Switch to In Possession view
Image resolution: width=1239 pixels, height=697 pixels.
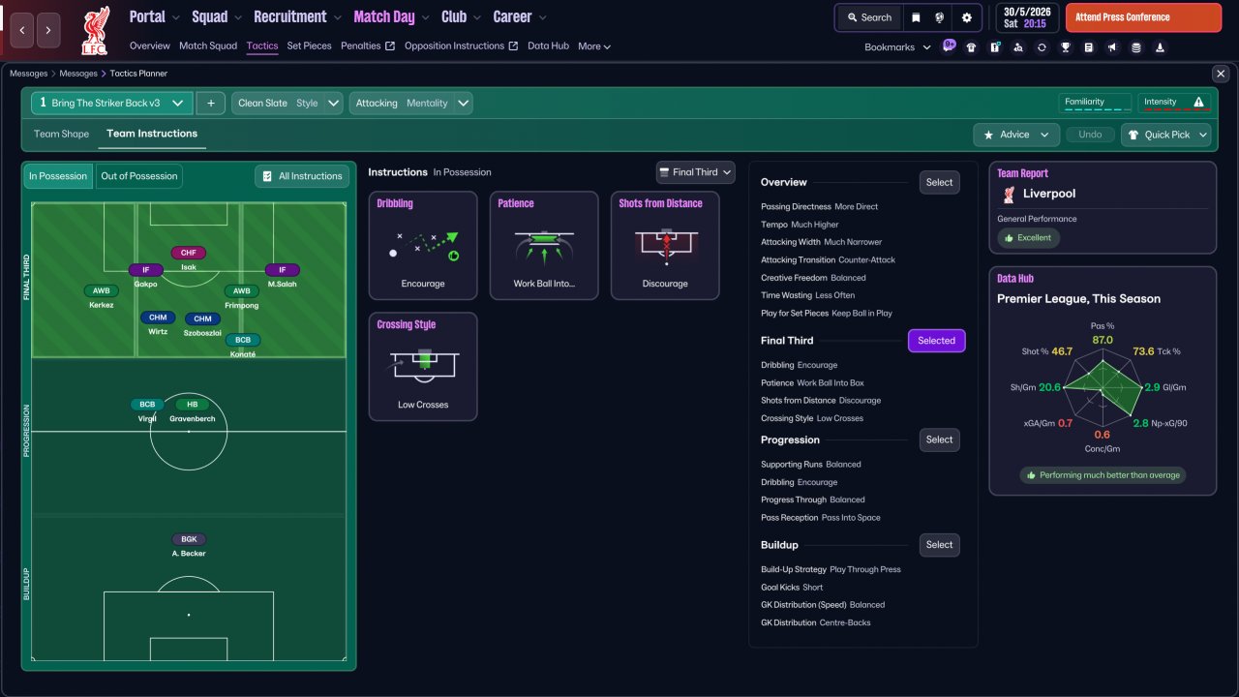tap(57, 176)
